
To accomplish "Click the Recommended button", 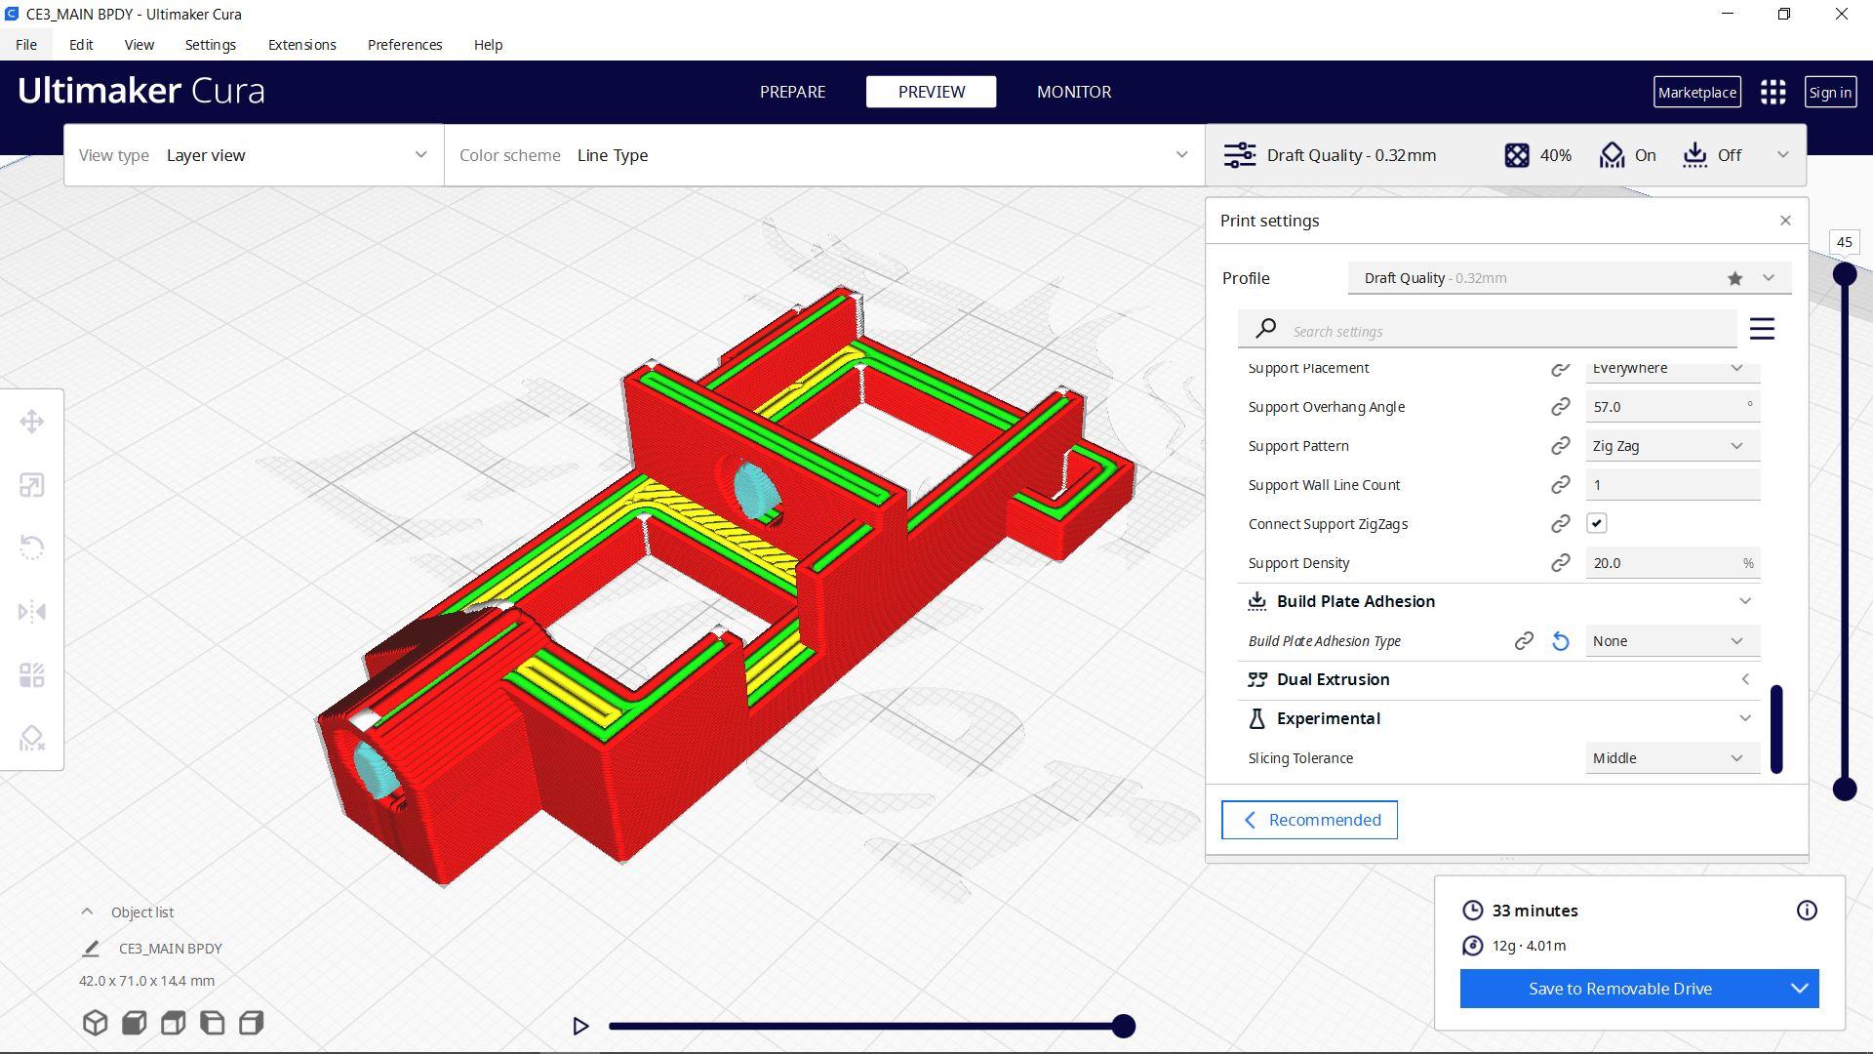I will point(1308,820).
